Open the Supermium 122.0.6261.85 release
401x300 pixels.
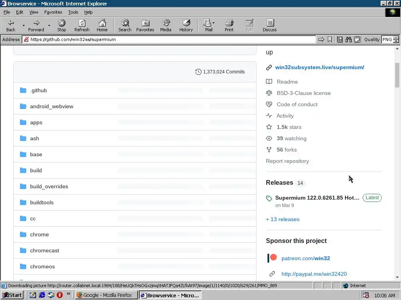(317, 198)
